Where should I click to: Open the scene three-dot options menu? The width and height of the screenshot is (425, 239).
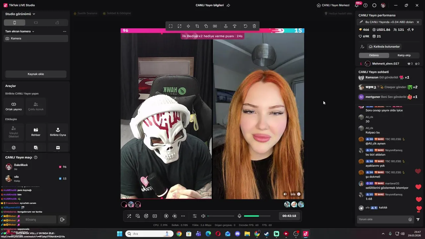[x=64, y=32]
